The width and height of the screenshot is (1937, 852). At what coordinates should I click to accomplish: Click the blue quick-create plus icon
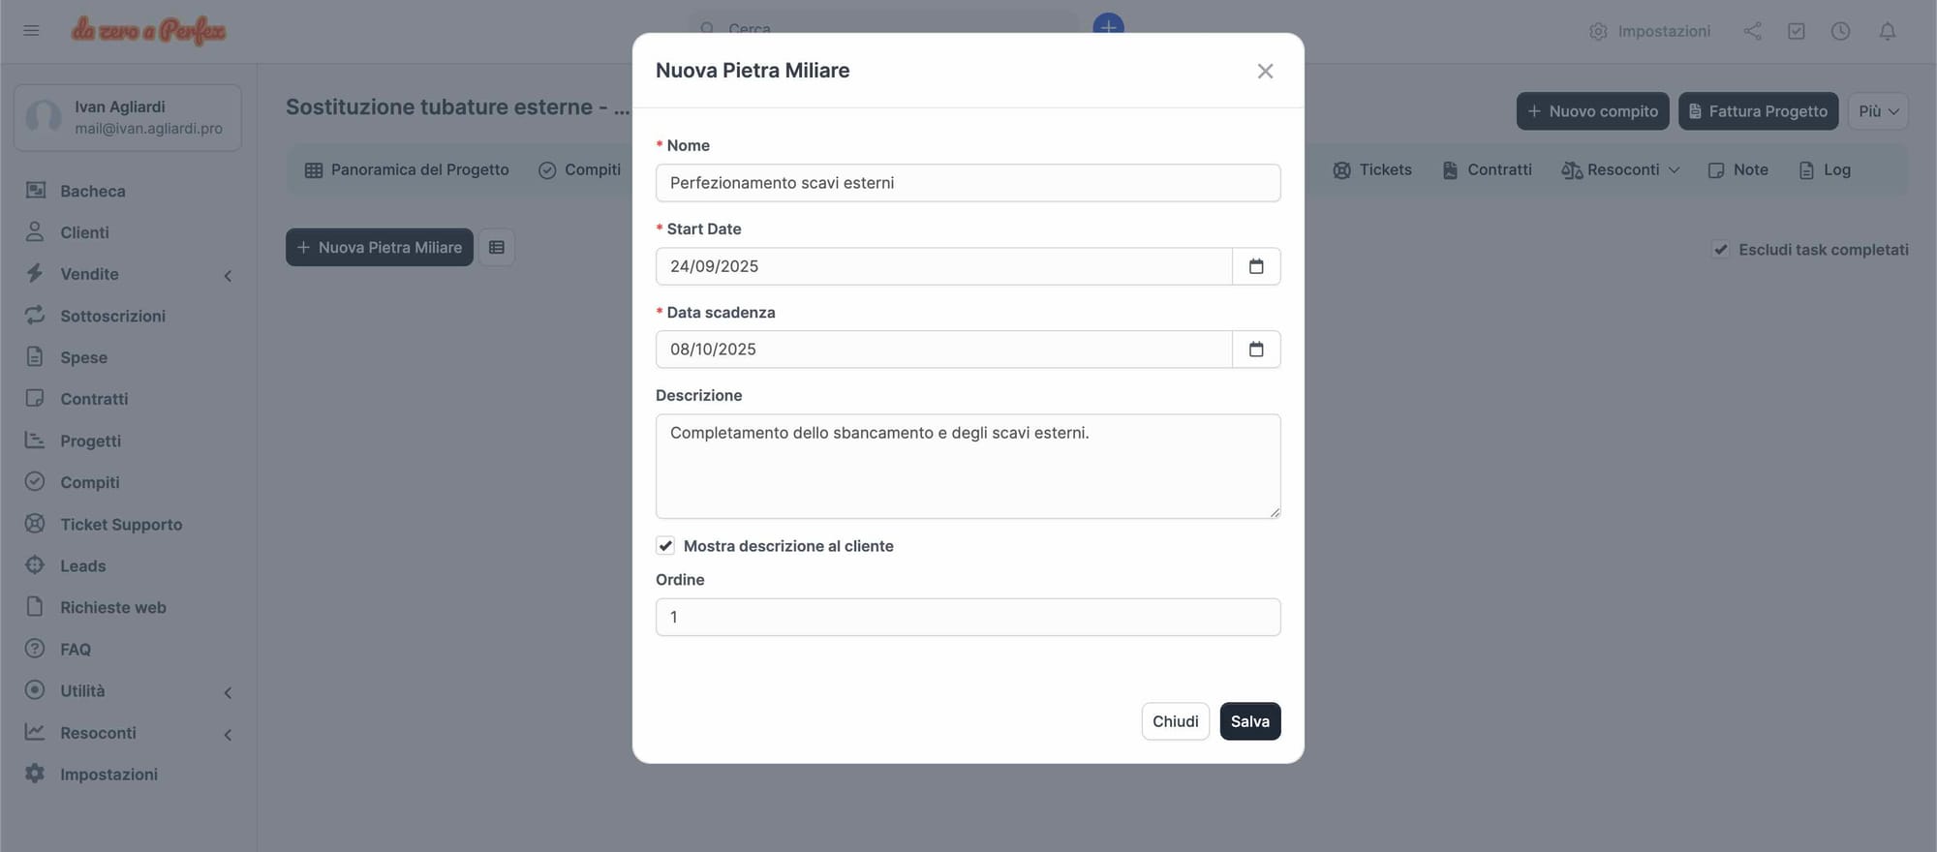click(x=1108, y=23)
